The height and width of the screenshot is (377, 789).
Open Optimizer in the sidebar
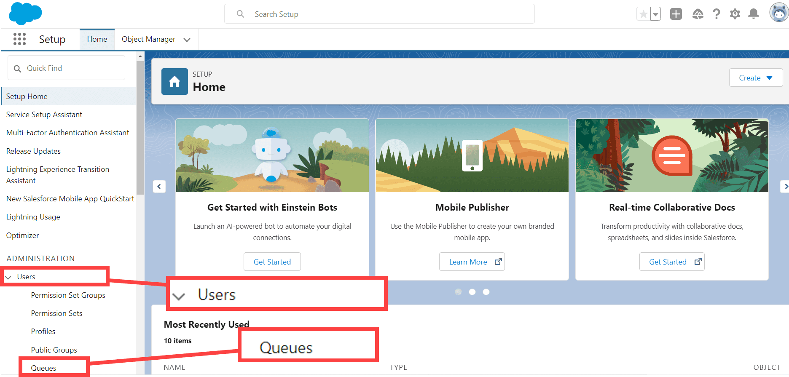22,235
